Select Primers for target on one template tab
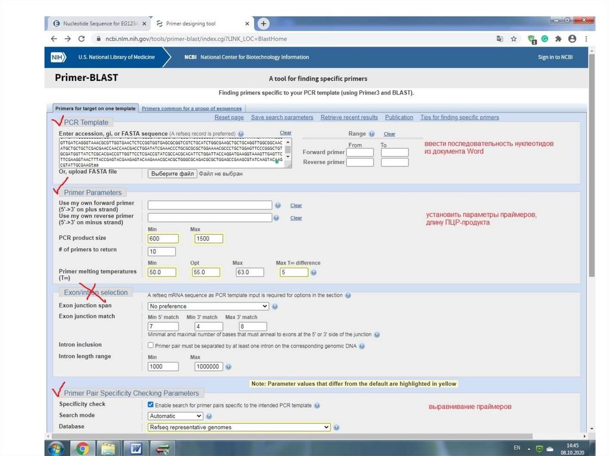 [95, 108]
